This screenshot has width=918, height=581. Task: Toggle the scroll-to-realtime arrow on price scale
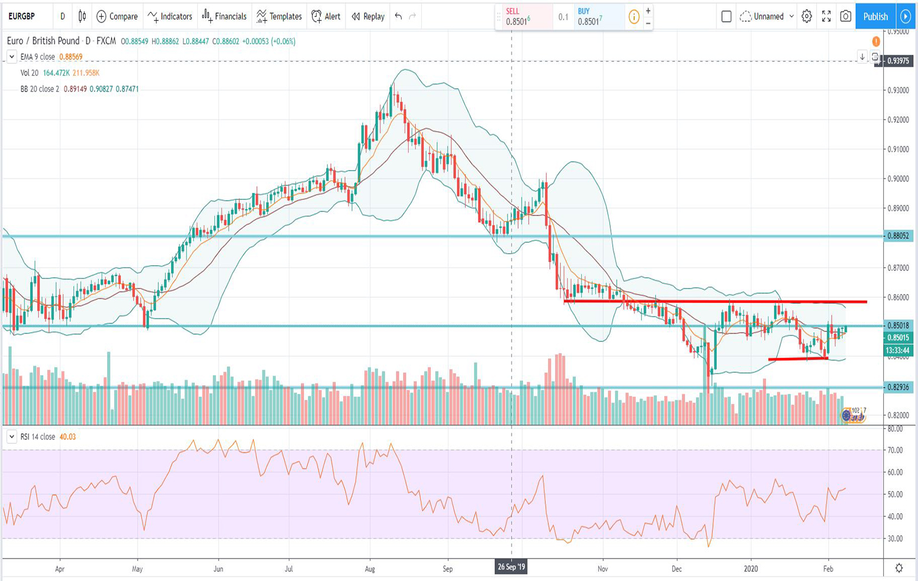862,58
